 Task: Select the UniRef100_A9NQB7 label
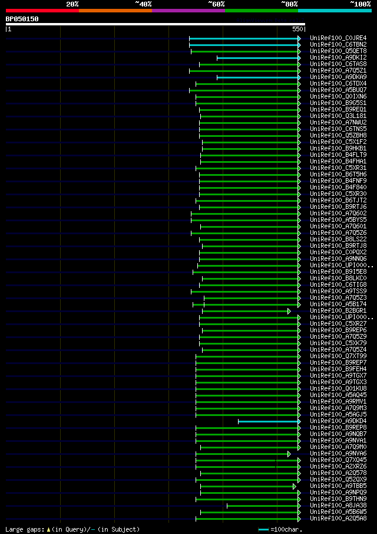click(x=338, y=434)
